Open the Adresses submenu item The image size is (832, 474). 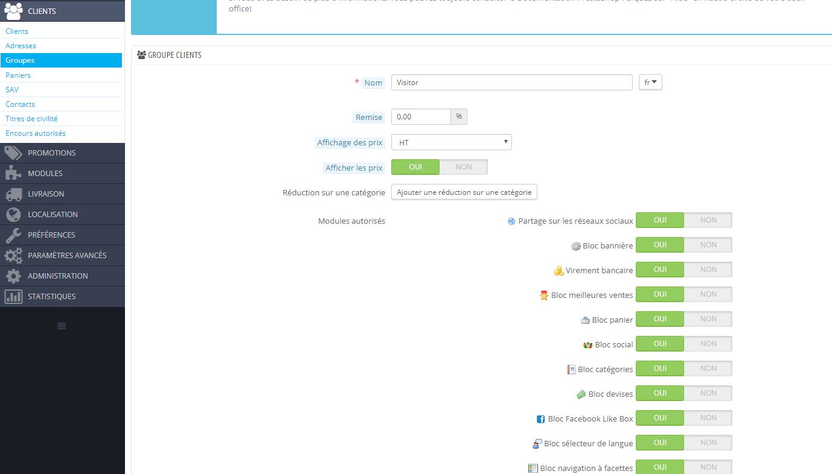(x=21, y=46)
